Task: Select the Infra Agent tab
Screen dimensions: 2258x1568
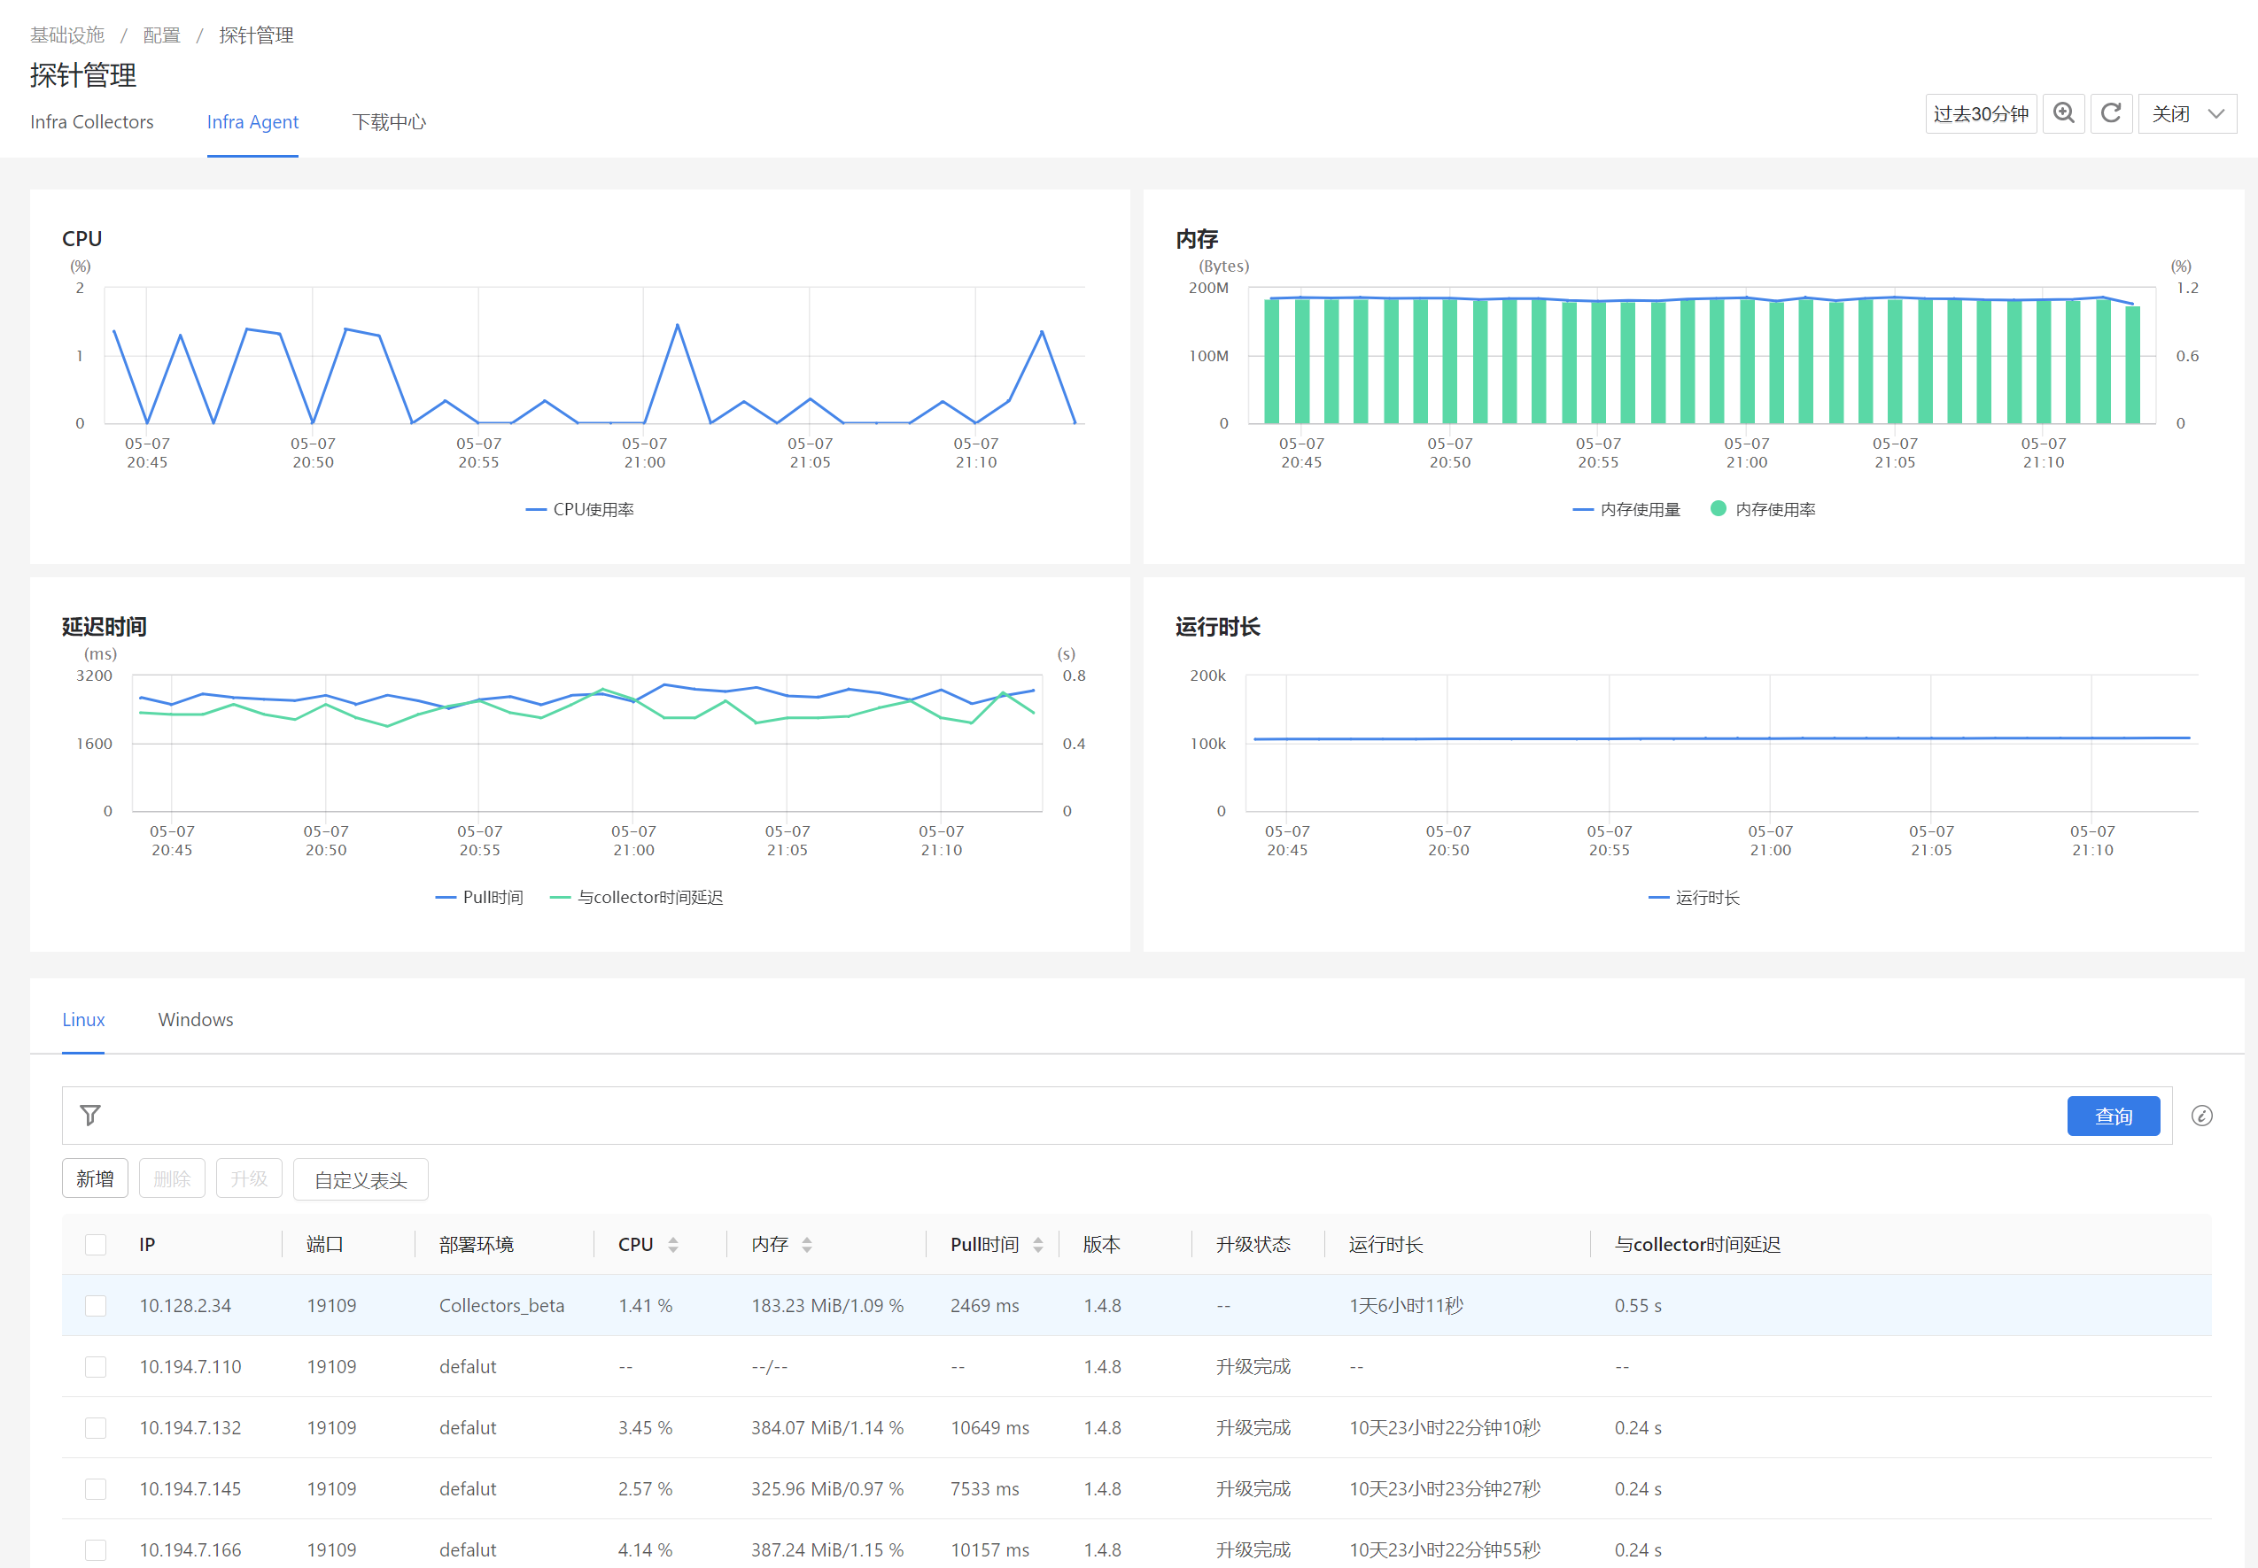Action: pos(252,122)
